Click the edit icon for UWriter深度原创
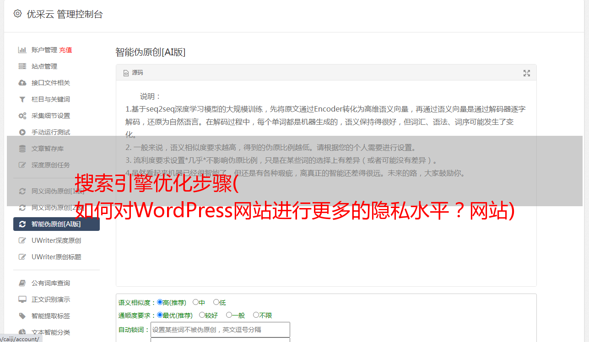 coord(22,240)
